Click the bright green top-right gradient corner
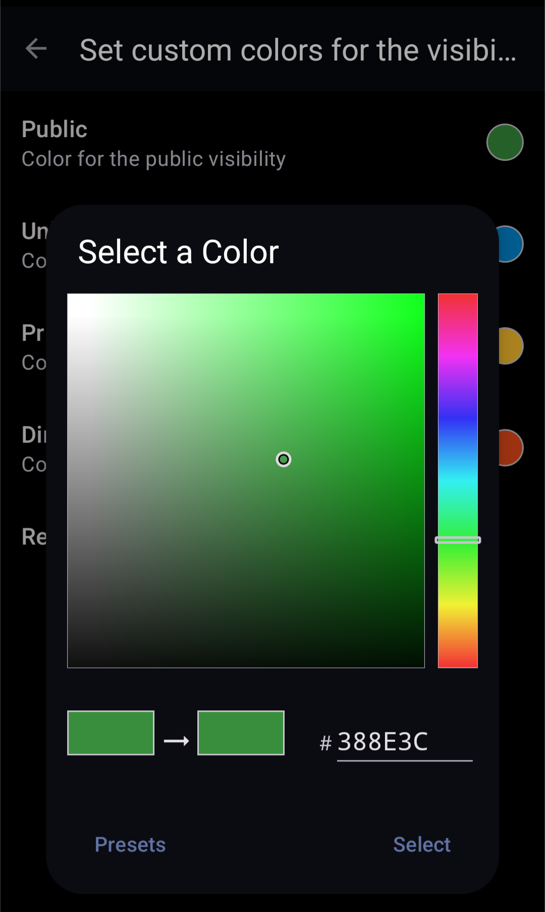Image resolution: width=545 pixels, height=912 pixels. tap(421, 297)
